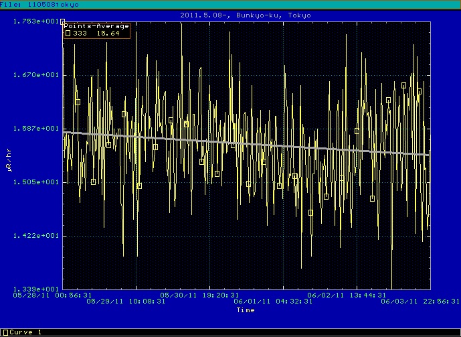Toggle the Curve 1 checkbox
Screen dimensions: 461x337
click(x=6, y=332)
